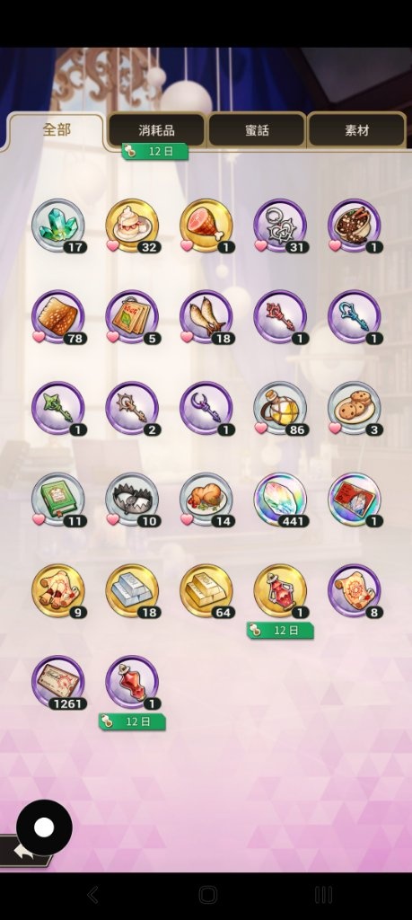Select the green book item showing 11
The image size is (412, 920).
coord(58,500)
